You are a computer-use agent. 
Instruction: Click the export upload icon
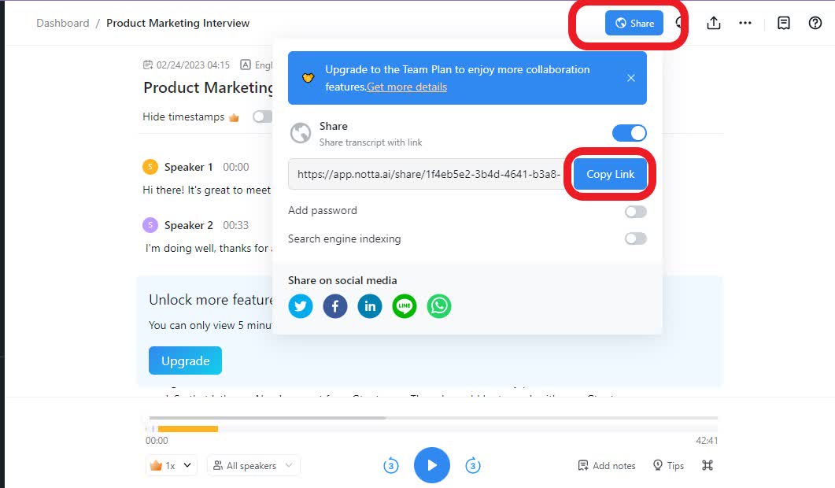click(714, 23)
